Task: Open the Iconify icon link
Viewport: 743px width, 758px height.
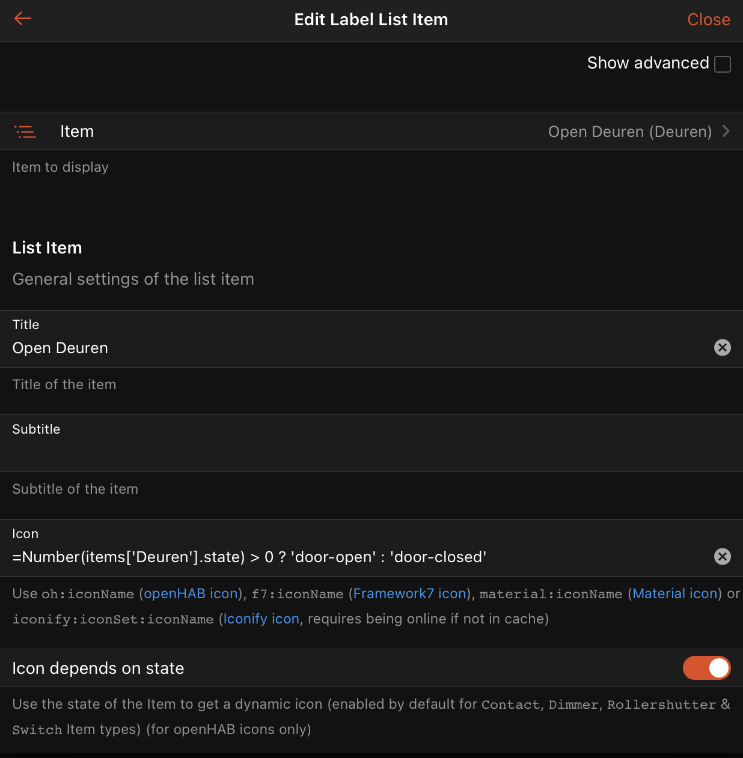Action: [x=261, y=619]
